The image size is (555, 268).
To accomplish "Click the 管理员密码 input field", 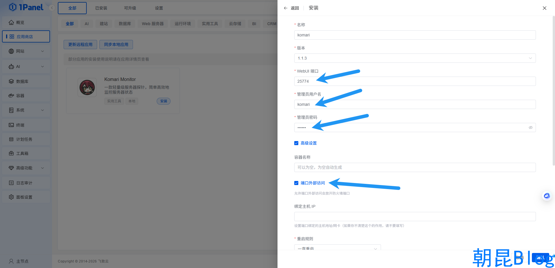I will pos(415,127).
